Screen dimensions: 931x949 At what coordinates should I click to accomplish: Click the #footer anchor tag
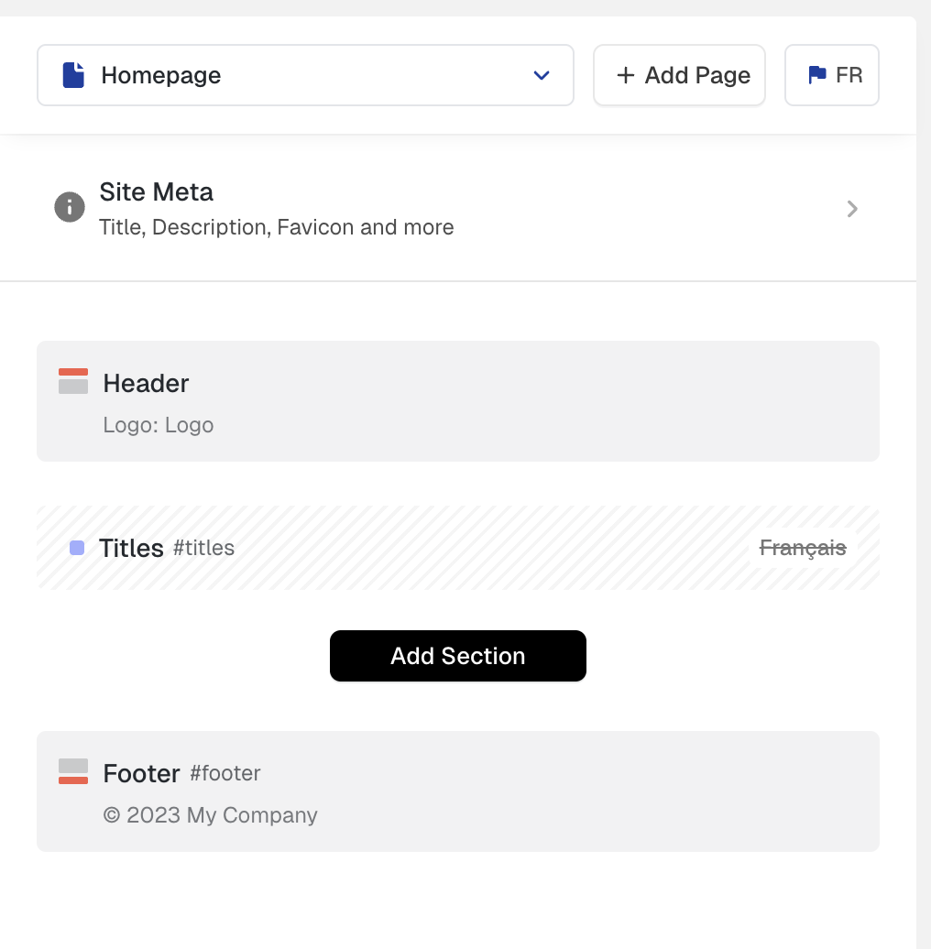(225, 773)
